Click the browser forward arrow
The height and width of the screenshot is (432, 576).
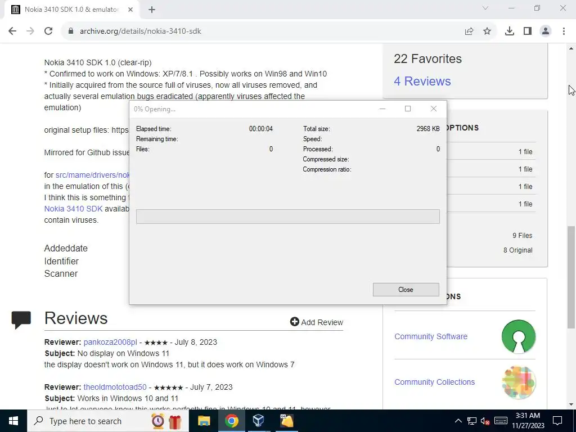[x=30, y=31]
